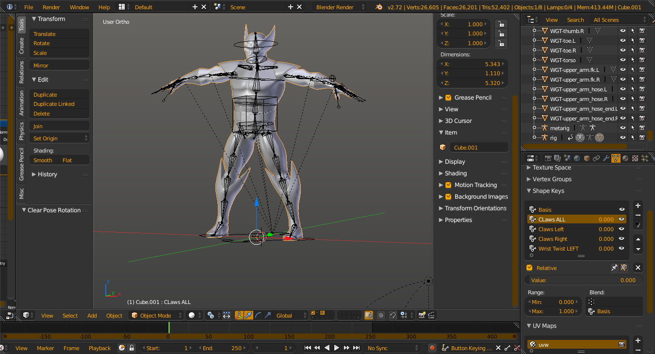This screenshot has height=354, width=655.
Task: Mute the Claws Left shape key
Action: 622,229
